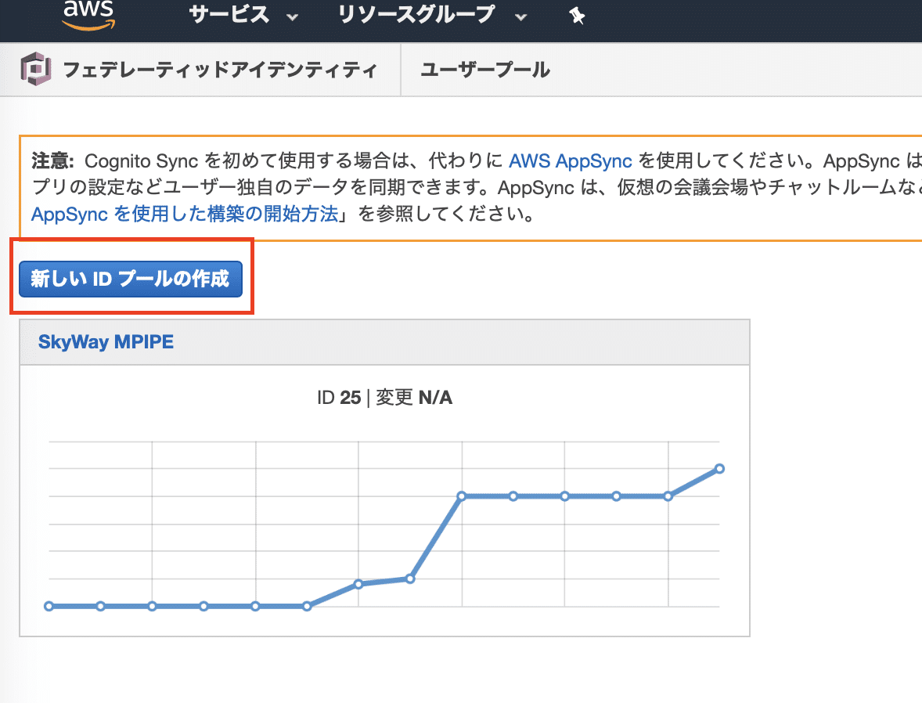Click the last data point on the usage graph

tap(719, 469)
